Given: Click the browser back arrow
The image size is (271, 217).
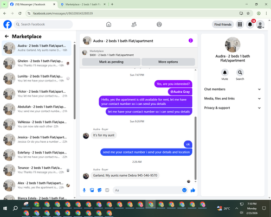Looking at the screenshot, I should (x=5, y=14).
